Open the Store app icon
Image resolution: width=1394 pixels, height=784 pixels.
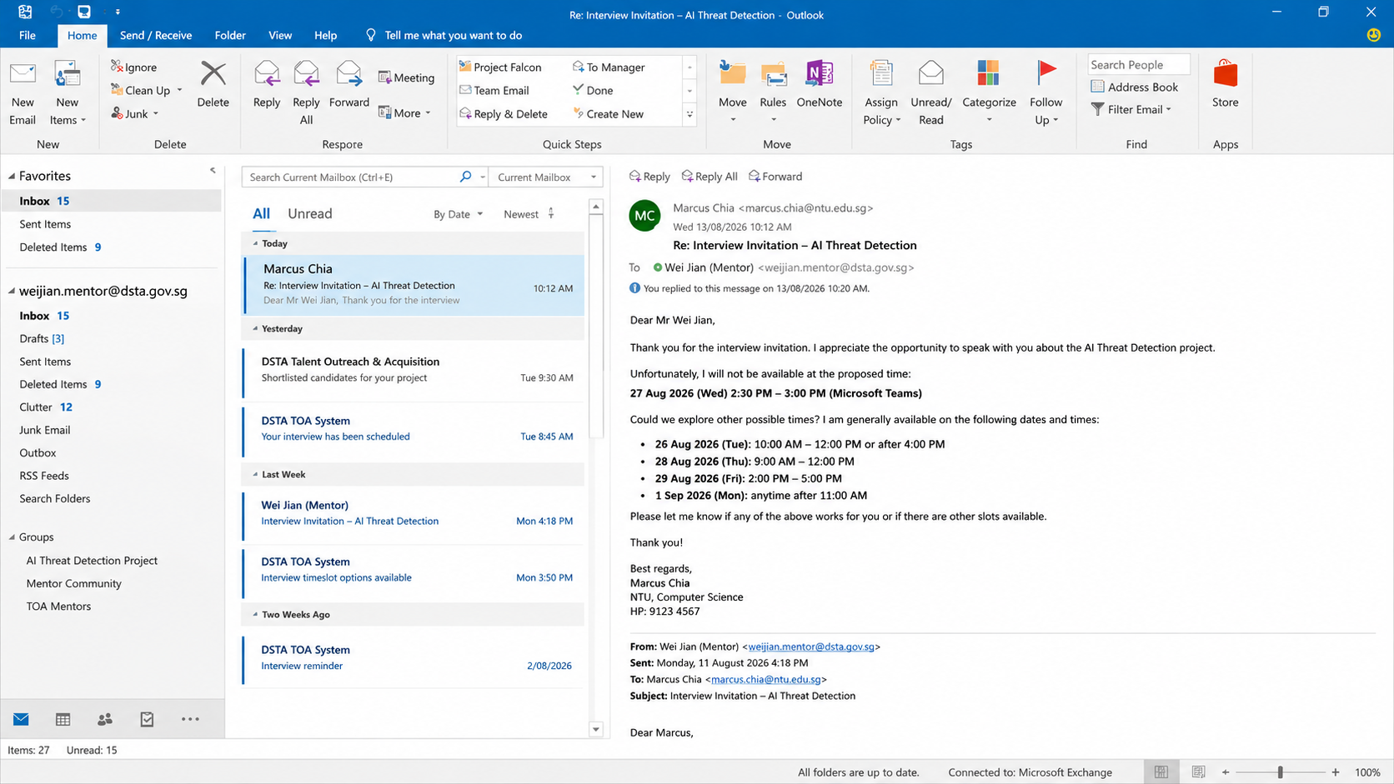point(1225,73)
